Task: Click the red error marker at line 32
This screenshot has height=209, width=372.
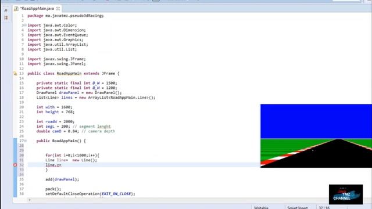Action: [15, 165]
